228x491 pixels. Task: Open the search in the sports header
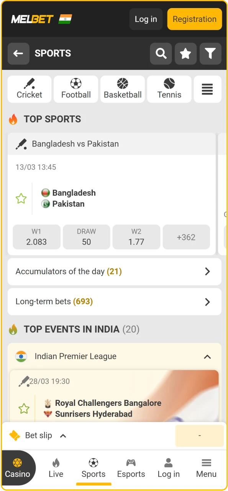[161, 54]
